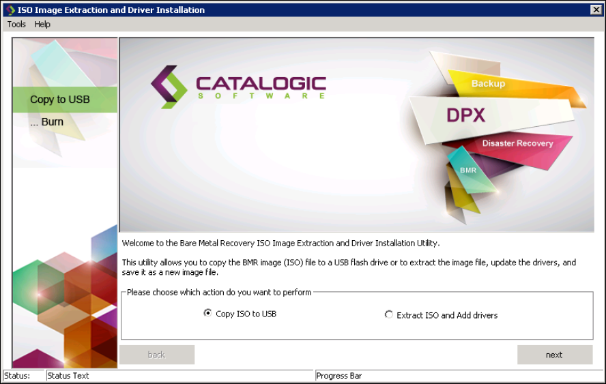This screenshot has width=606, height=384.
Task: Click the Disaster Recovery ribbon graphic
Action: (x=517, y=144)
